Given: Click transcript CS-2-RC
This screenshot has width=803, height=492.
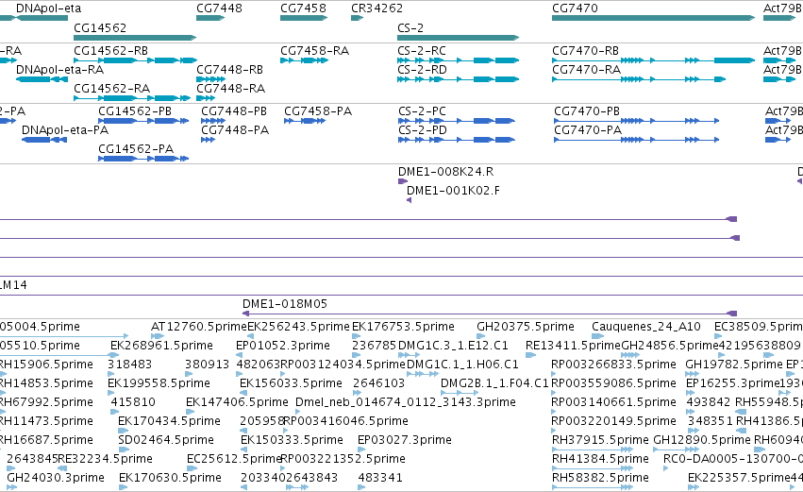Looking at the screenshot, I should click(x=459, y=60).
